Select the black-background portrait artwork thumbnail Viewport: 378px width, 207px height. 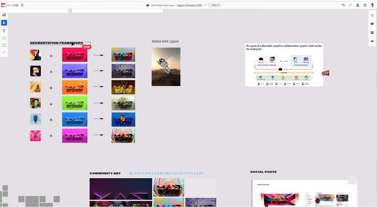pyautogui.click(x=35, y=71)
